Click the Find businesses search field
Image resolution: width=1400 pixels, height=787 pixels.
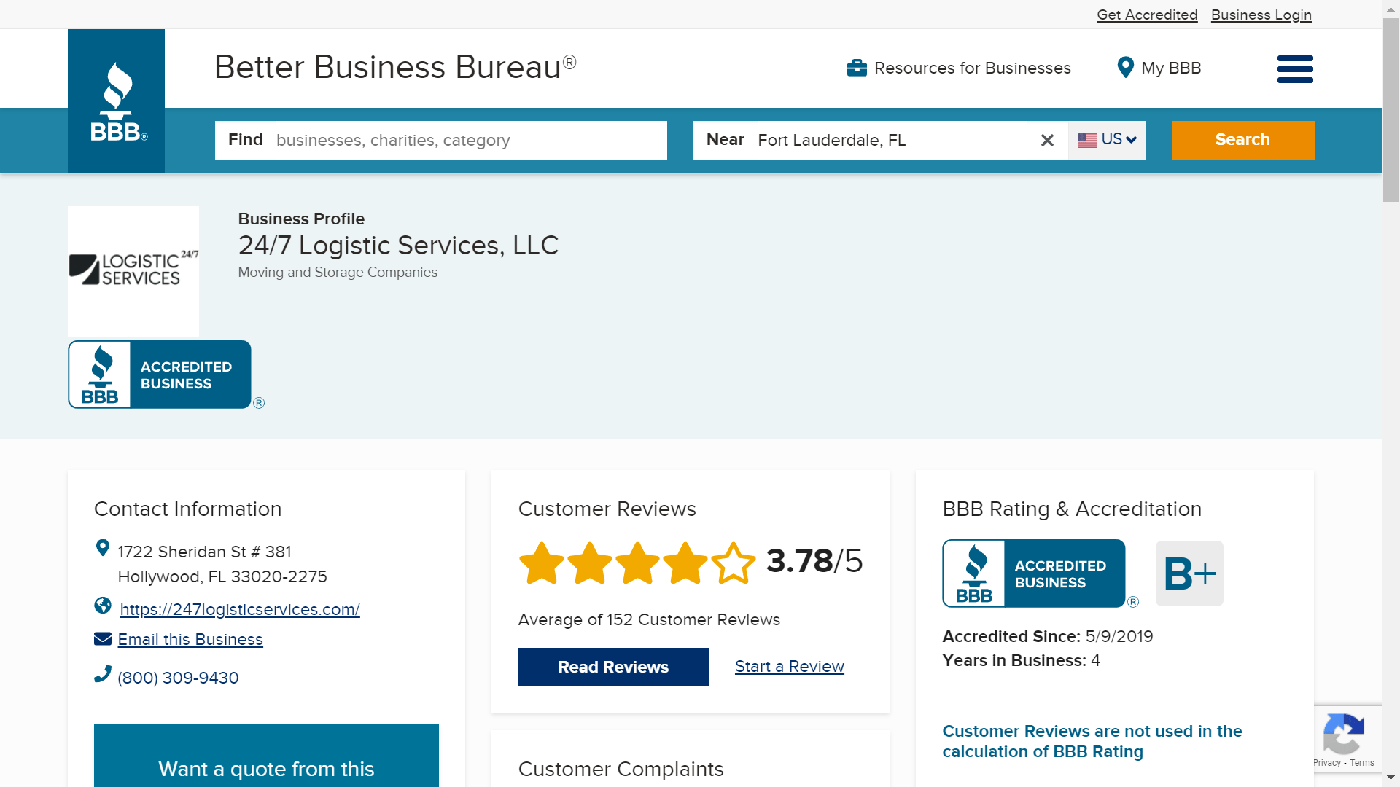(441, 140)
